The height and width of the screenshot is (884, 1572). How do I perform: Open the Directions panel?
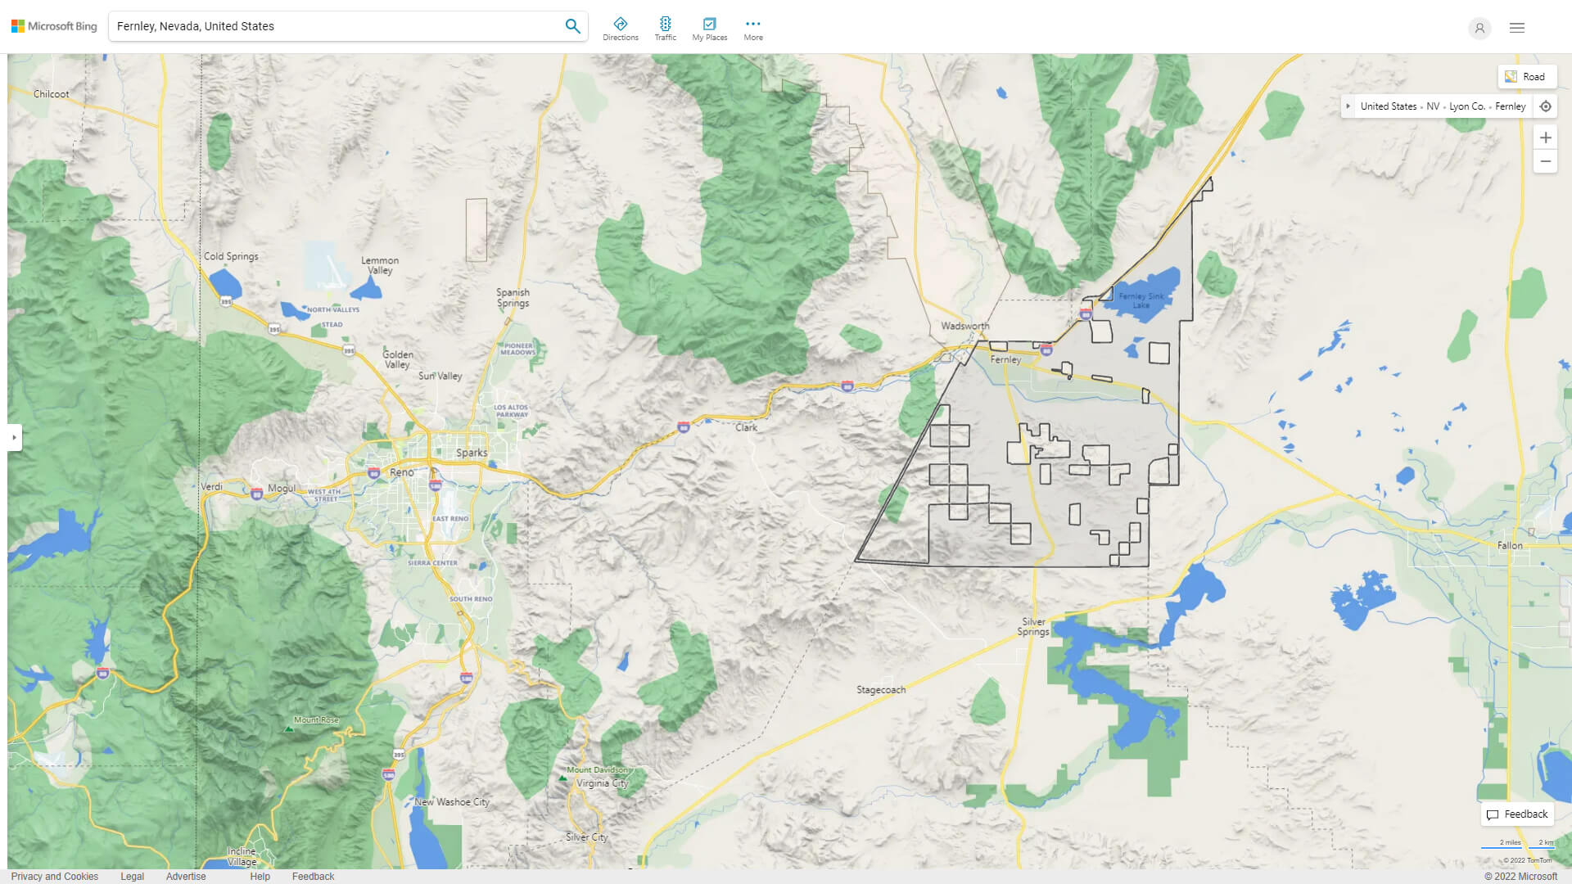tap(621, 26)
